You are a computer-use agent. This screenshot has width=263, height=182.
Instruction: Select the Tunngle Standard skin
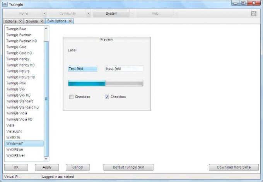pyautogui.click(x=24, y=101)
